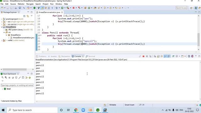Click Boot Dashboard tags filter input field
Viewport: 201px width, 113px height.
pos(17,85)
